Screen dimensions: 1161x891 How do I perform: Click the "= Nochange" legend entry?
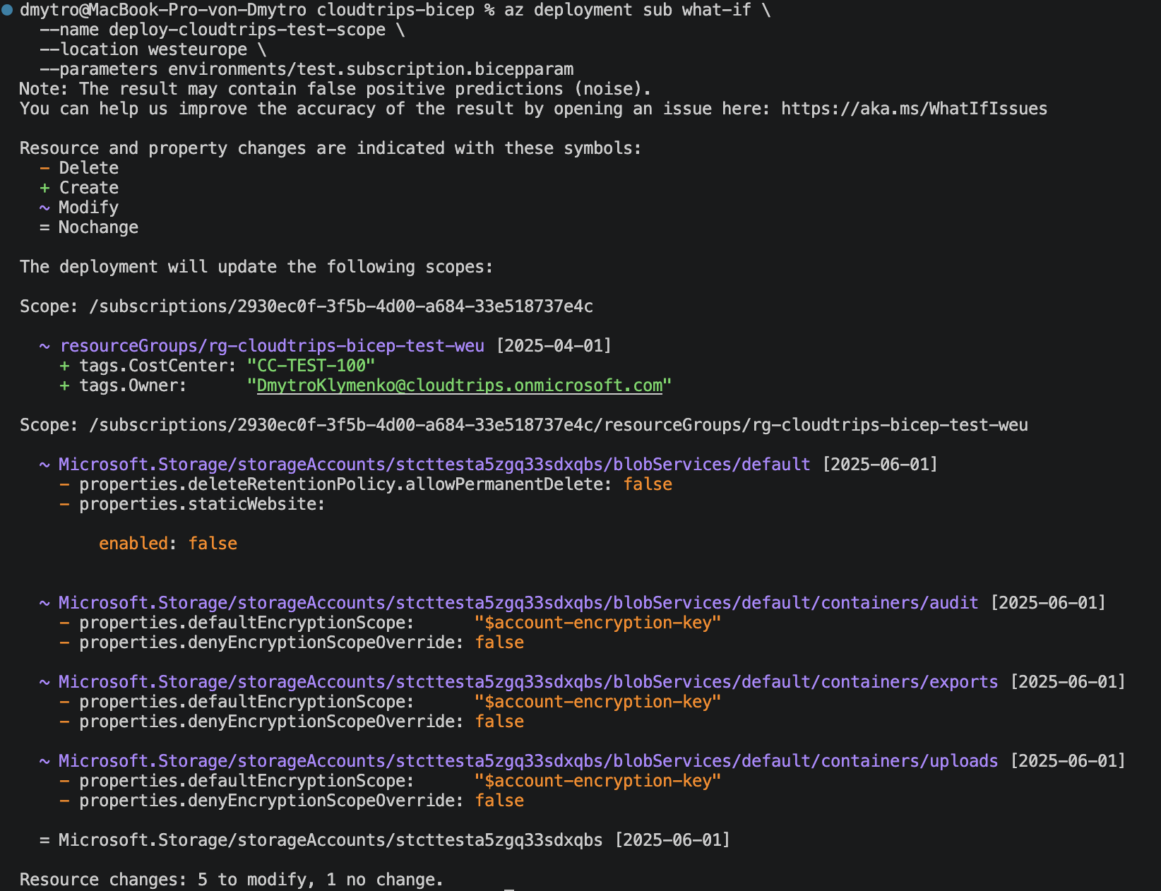[x=89, y=227]
